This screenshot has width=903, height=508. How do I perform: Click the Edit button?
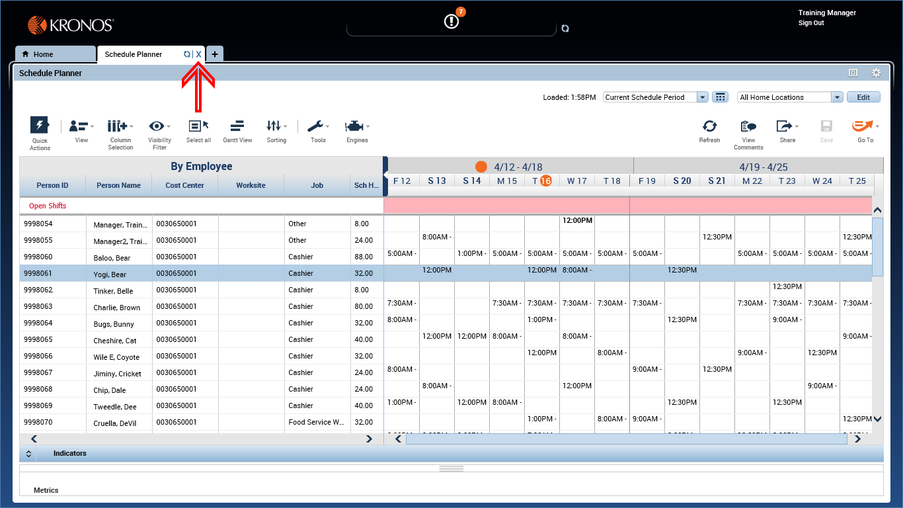coord(863,97)
